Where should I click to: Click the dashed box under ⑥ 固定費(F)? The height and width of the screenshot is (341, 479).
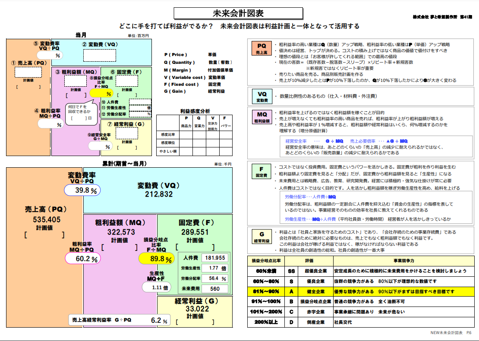127,81
